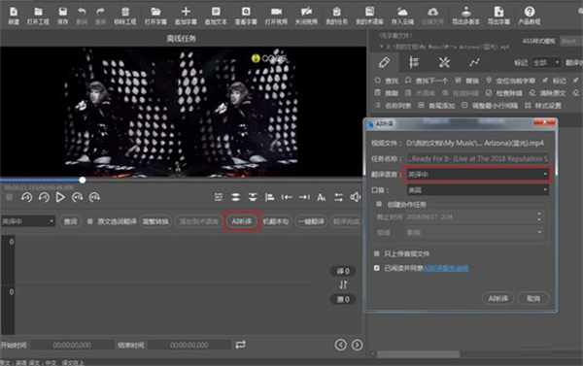
Task: Select the timeline-align tab icon
Action: 414,62
